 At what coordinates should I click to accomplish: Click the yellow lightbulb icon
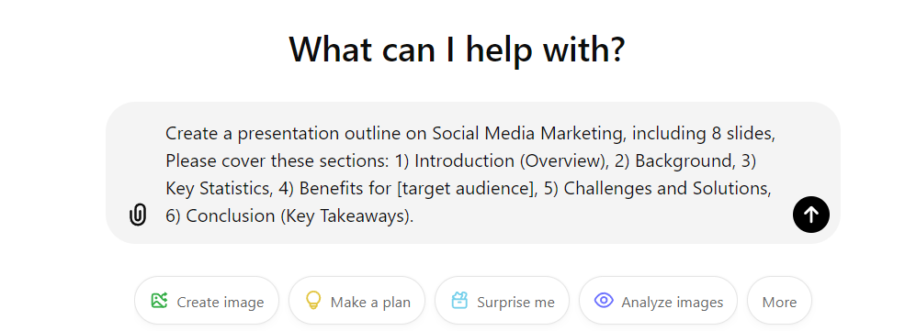[x=312, y=301]
